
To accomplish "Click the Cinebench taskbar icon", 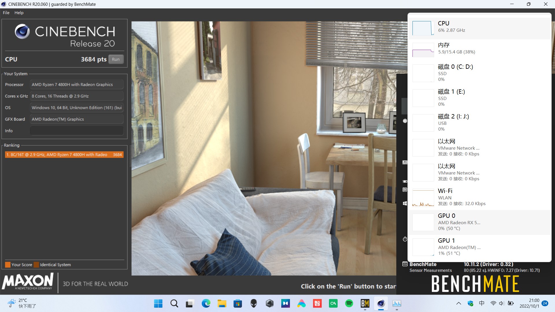I will [381, 303].
